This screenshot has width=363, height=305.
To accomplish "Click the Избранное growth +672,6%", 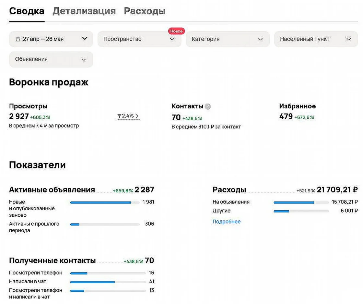I will (x=304, y=117).
